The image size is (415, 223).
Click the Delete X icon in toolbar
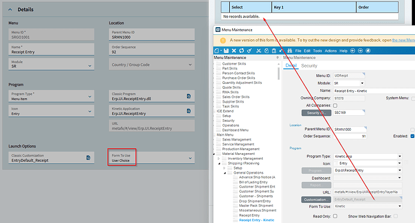234,51
